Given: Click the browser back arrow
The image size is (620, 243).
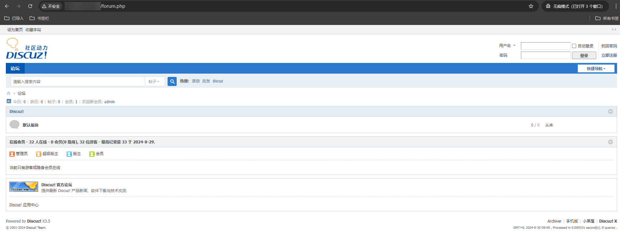Looking at the screenshot, I should point(7,6).
